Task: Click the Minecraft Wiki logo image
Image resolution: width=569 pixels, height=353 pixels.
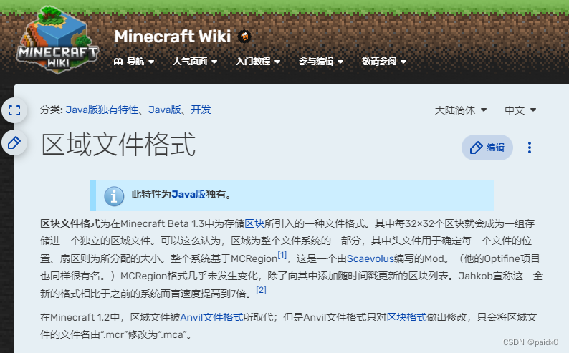Action: point(57,39)
